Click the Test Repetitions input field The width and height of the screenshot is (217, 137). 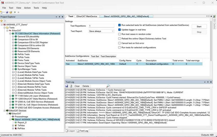[x=101, y=26]
